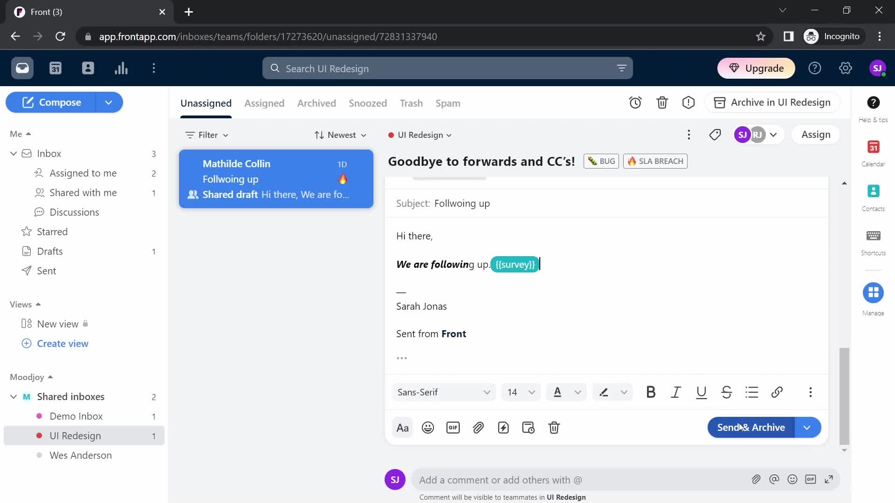This screenshot has width=895, height=503.
Task: Click Send & Archive button
Action: click(x=751, y=427)
